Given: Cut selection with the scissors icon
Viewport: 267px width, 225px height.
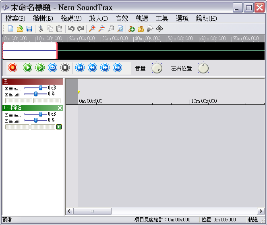Looking at the screenshot, I should pyautogui.click(x=41, y=29).
